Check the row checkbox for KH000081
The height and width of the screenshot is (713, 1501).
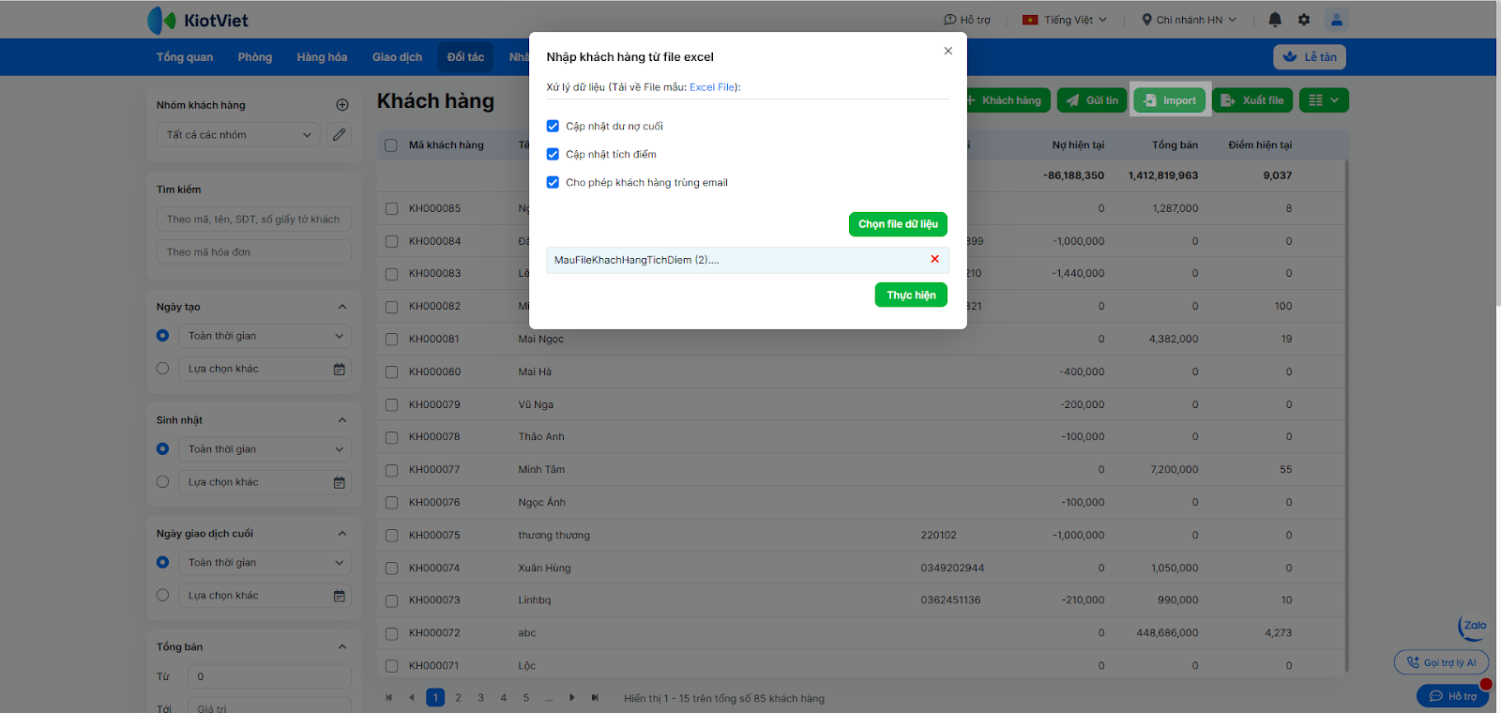(391, 340)
